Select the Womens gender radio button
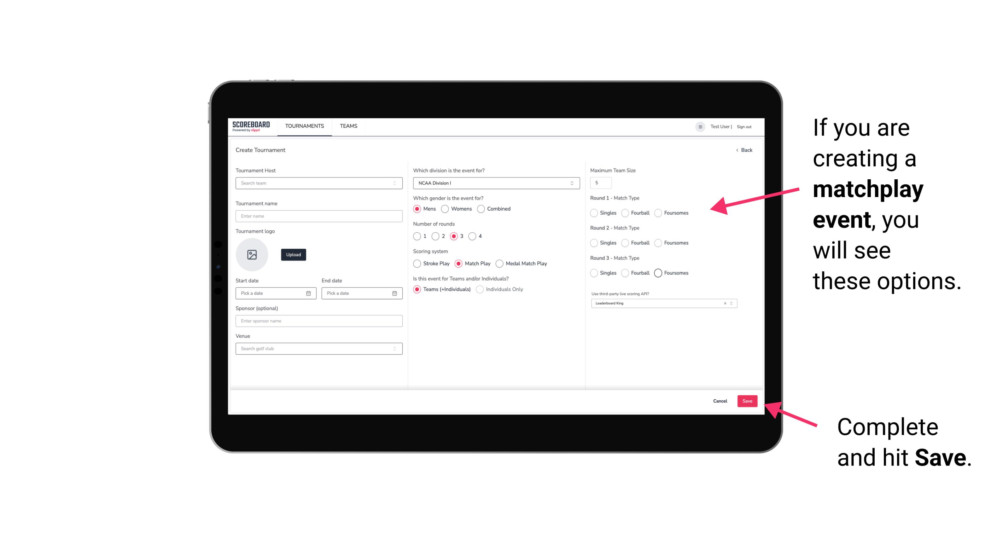Screen dimensions: 991x533 tap(445, 209)
